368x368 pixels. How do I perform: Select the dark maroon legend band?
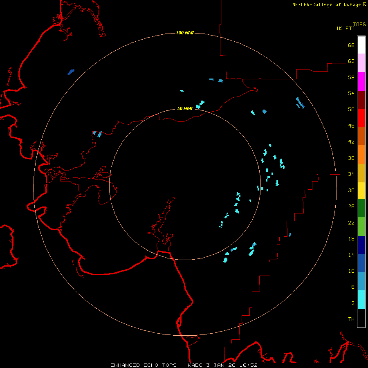click(x=361, y=99)
